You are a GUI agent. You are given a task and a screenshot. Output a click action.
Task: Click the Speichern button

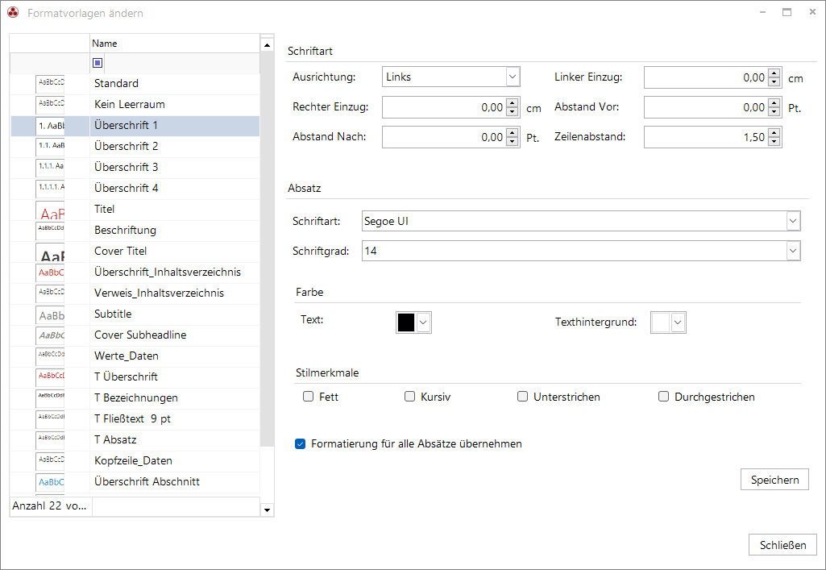pos(774,480)
